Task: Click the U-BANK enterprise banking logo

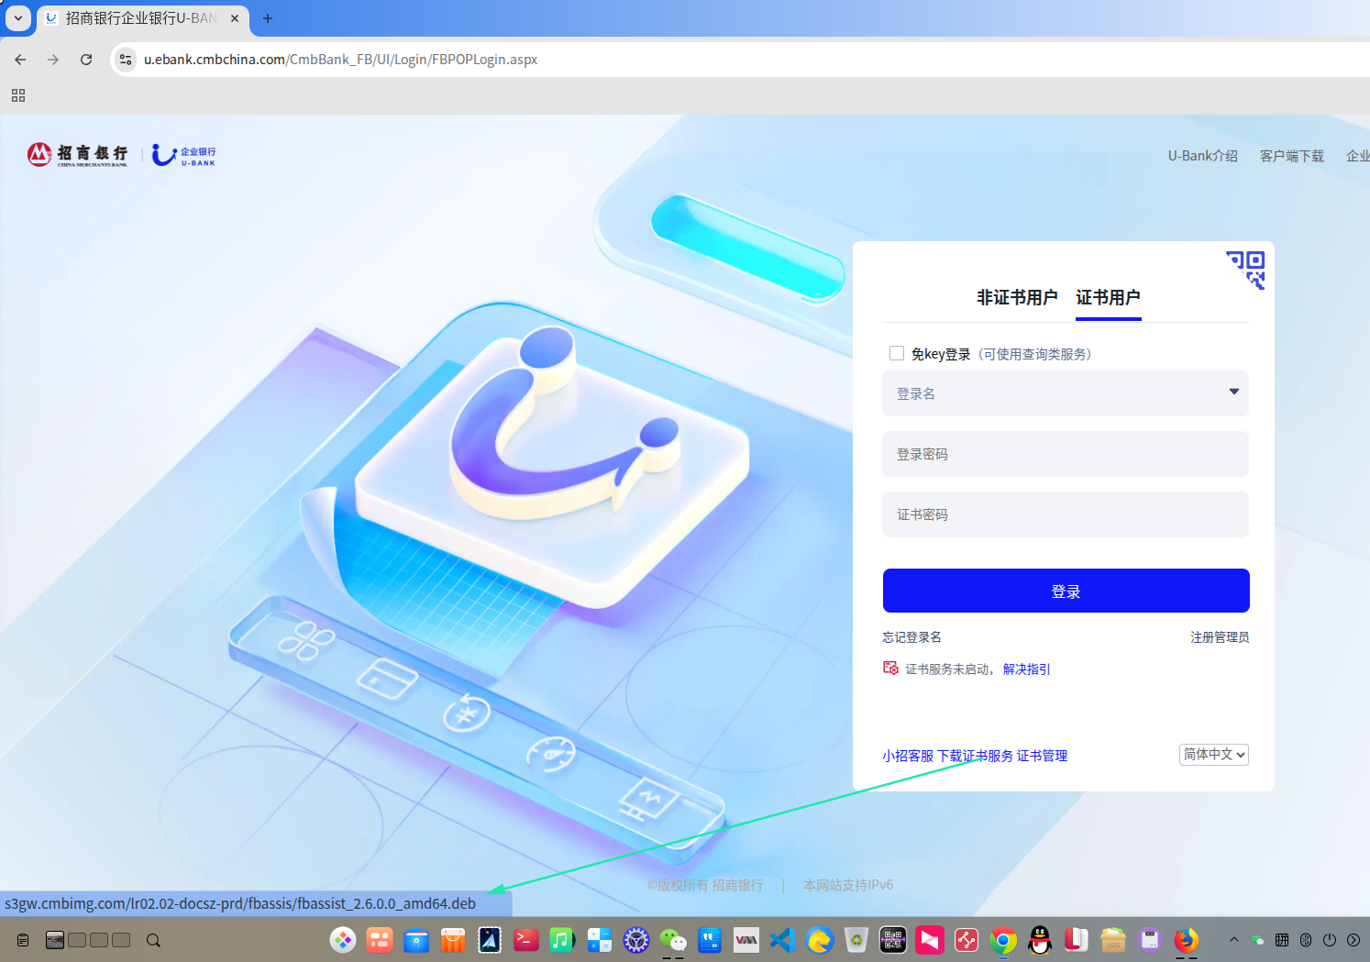Action: [x=183, y=155]
